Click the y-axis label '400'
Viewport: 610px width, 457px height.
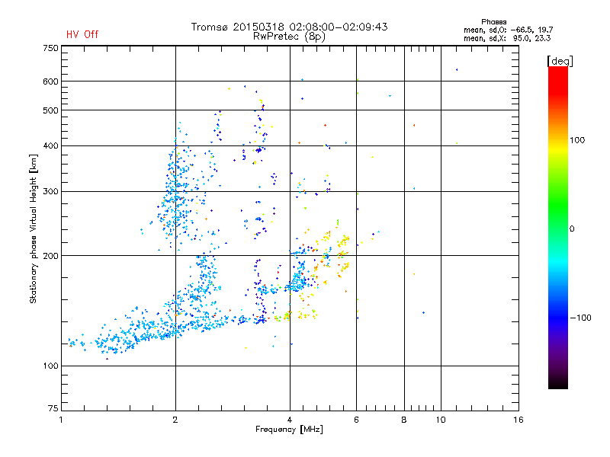point(50,146)
